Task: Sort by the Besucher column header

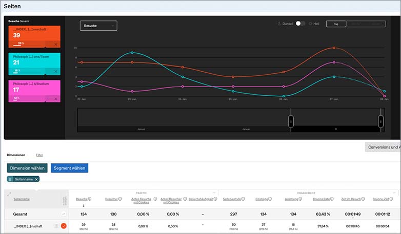Action: [x=111, y=199]
